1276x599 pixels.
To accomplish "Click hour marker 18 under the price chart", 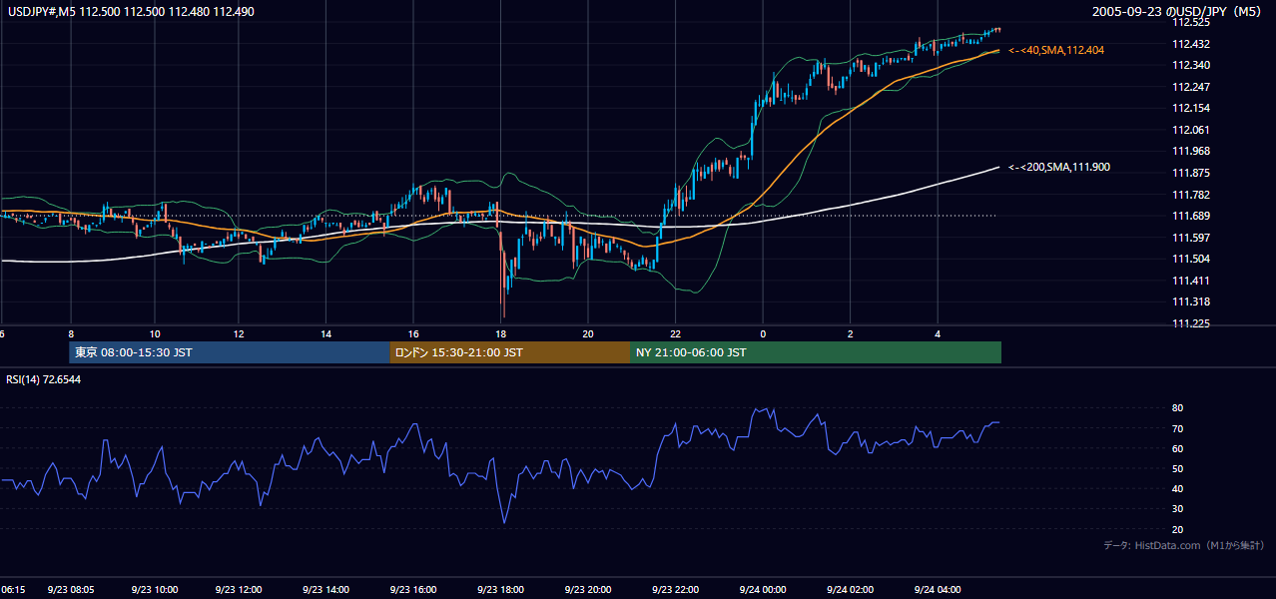I will coord(501,333).
